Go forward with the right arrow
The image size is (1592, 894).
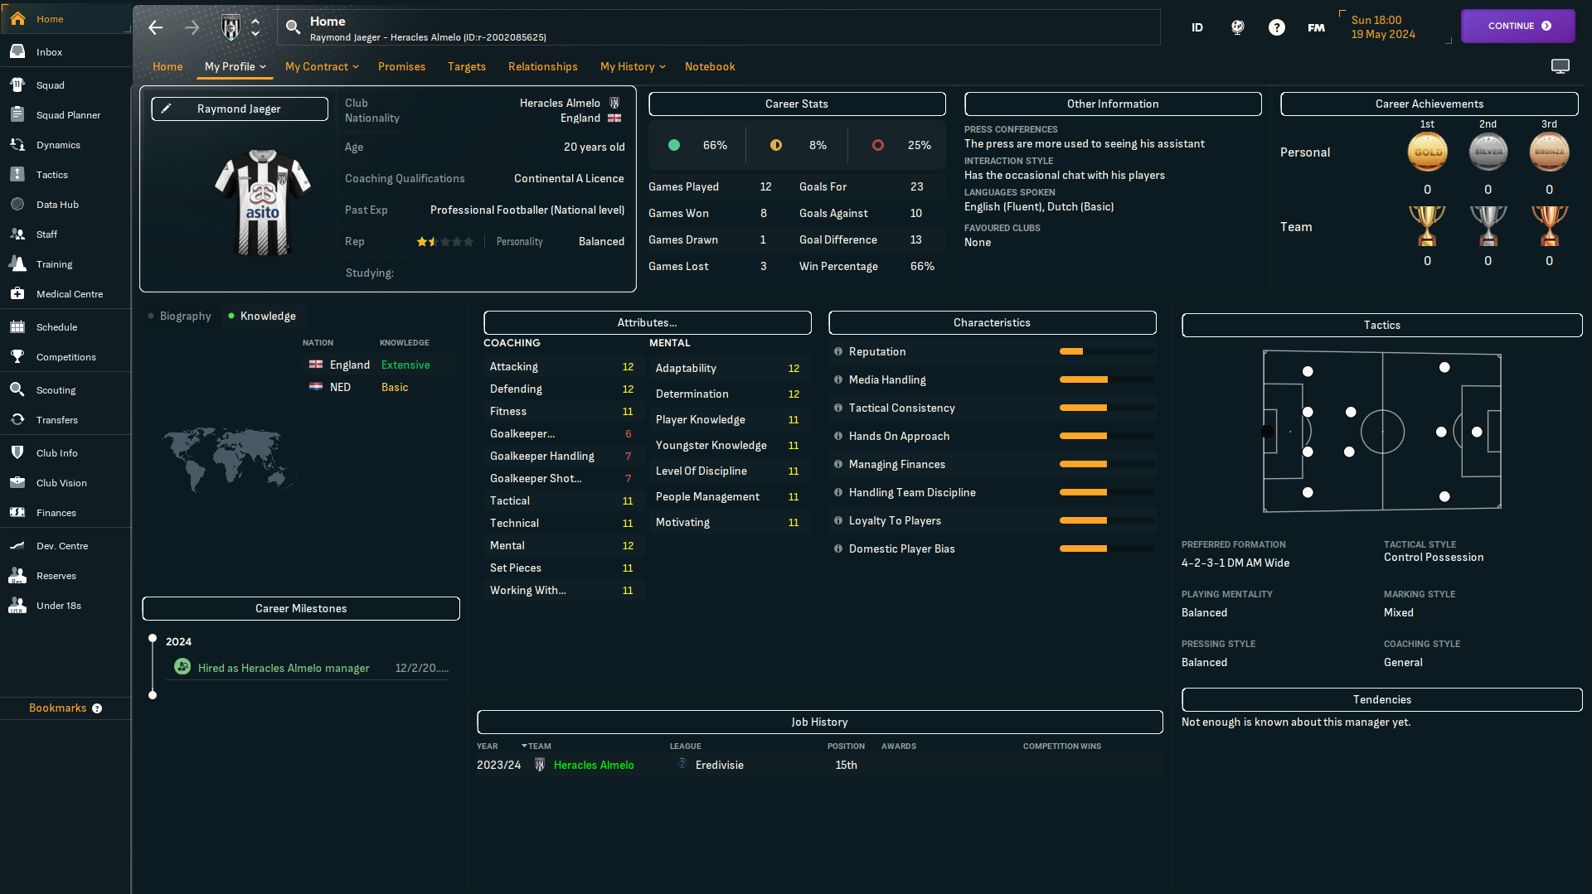tap(192, 27)
